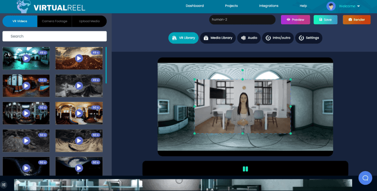Play the golden church interior video
The width and height of the screenshot is (377, 191).
[x=79, y=113]
